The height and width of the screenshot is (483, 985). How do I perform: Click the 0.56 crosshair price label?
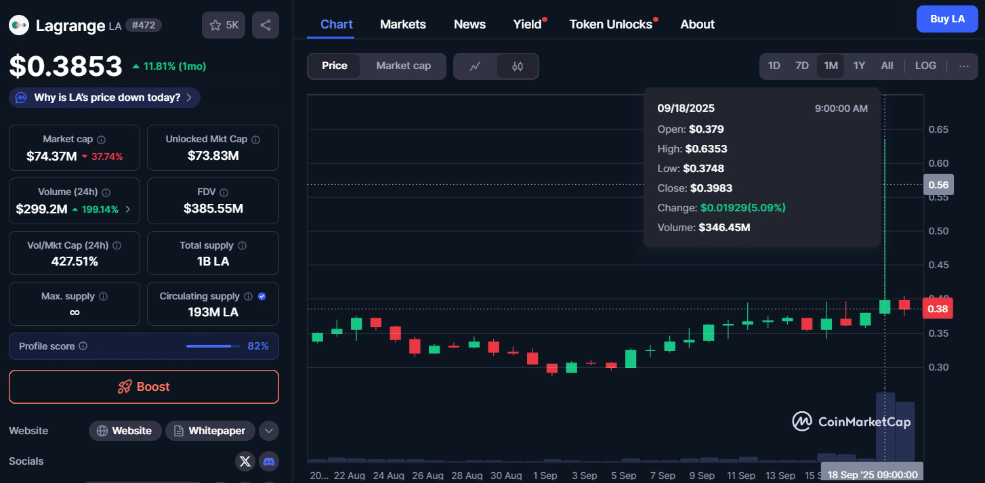click(938, 185)
